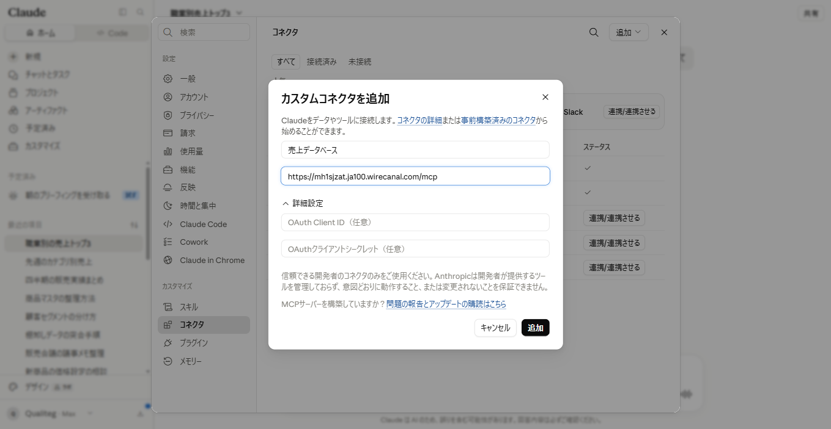
Task: Open the 事前構築済みのコネクタ link
Action: coord(498,120)
